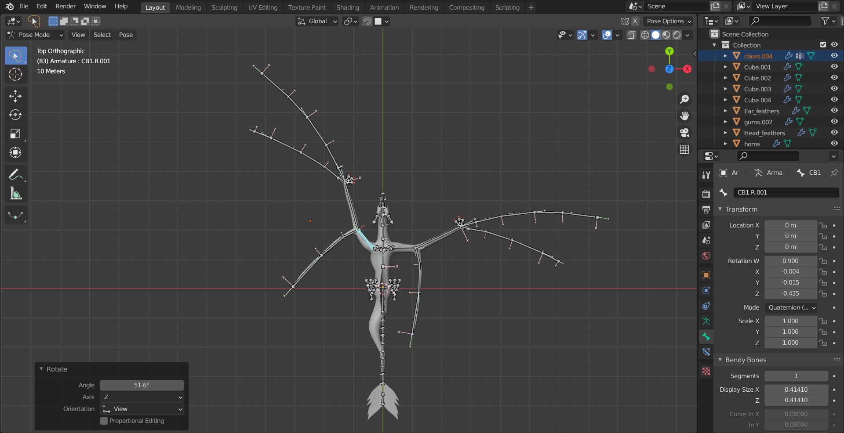Open the World properties tab

pos(706,256)
